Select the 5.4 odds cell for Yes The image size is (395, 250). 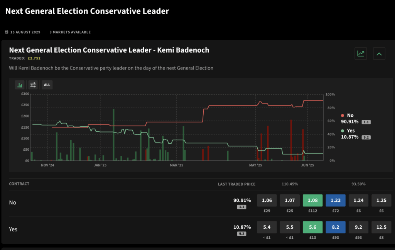267,227
